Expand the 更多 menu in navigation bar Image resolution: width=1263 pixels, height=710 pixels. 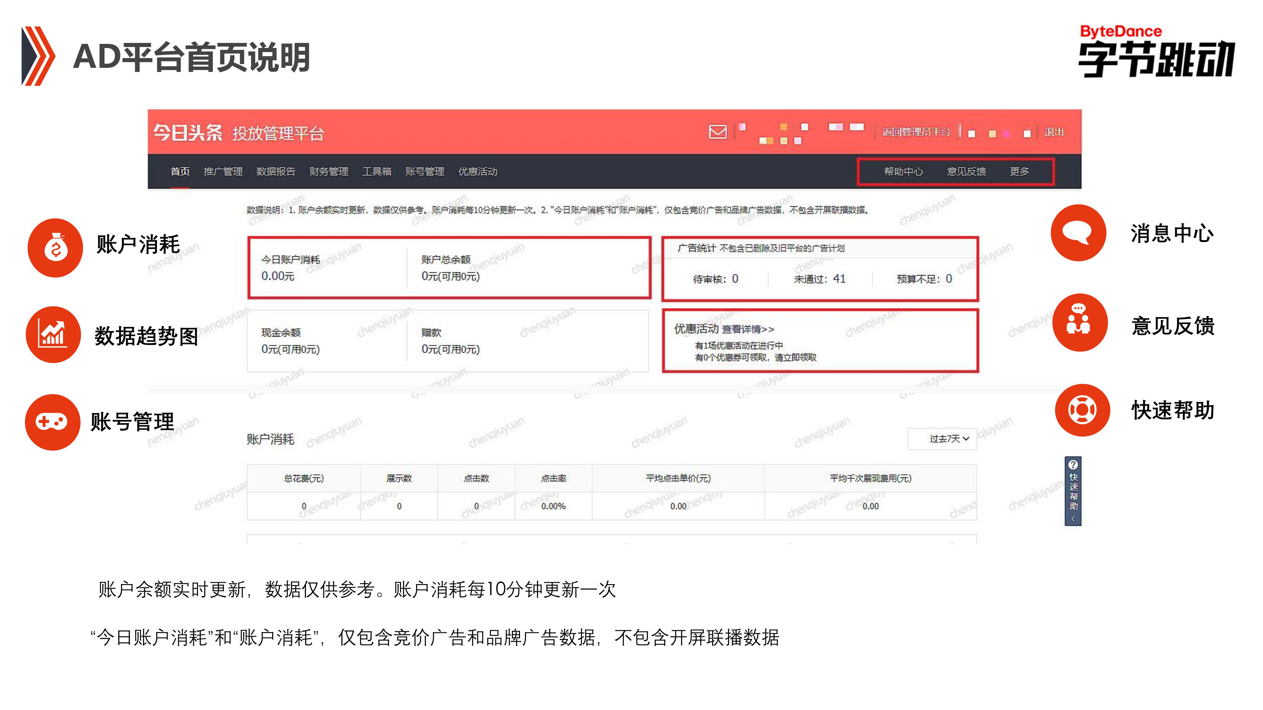(1019, 171)
